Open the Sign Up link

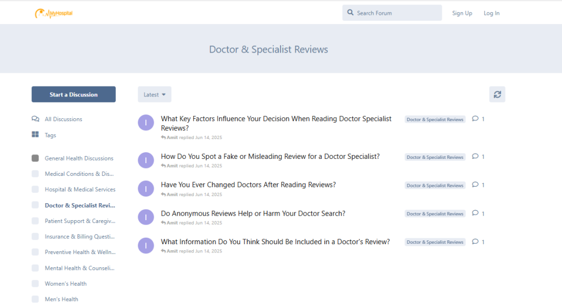click(x=462, y=13)
